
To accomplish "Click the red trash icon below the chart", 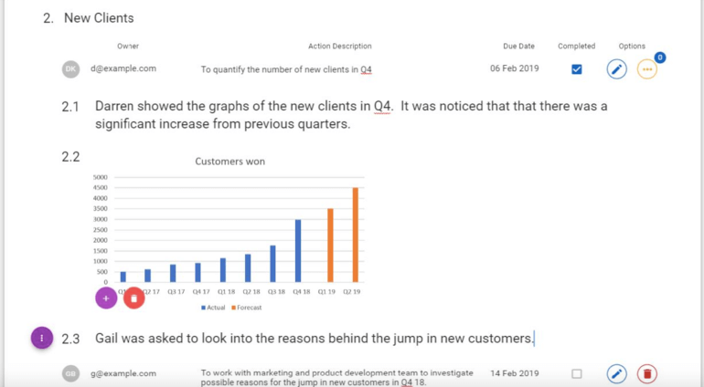I will (133, 298).
